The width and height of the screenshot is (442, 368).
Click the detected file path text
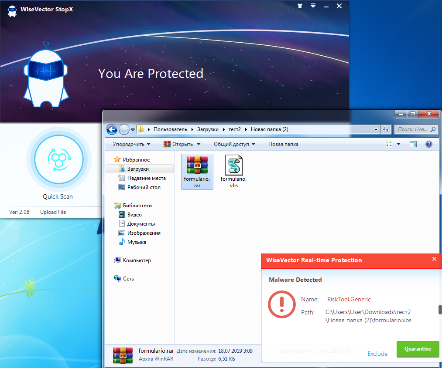coord(368,316)
